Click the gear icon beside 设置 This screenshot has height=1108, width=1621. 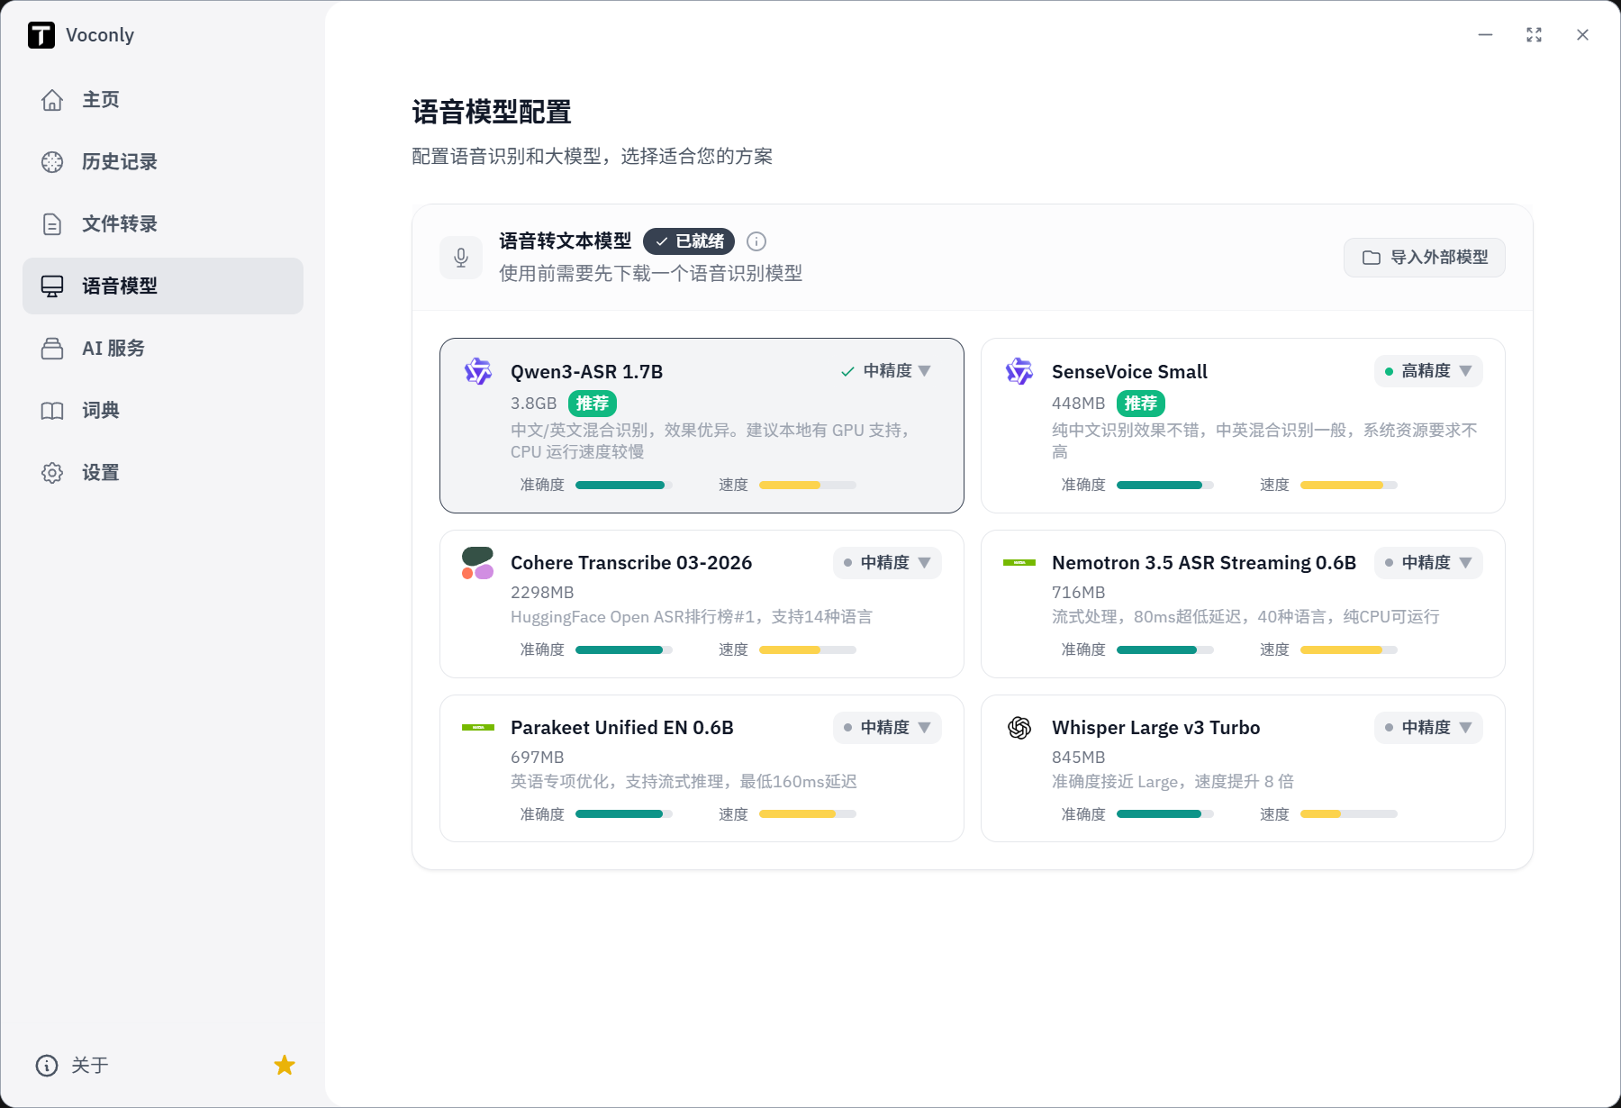[52, 473]
